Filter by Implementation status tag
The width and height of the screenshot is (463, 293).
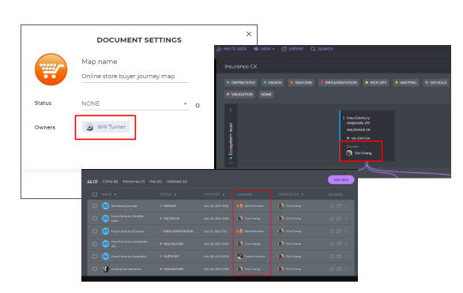339,83
